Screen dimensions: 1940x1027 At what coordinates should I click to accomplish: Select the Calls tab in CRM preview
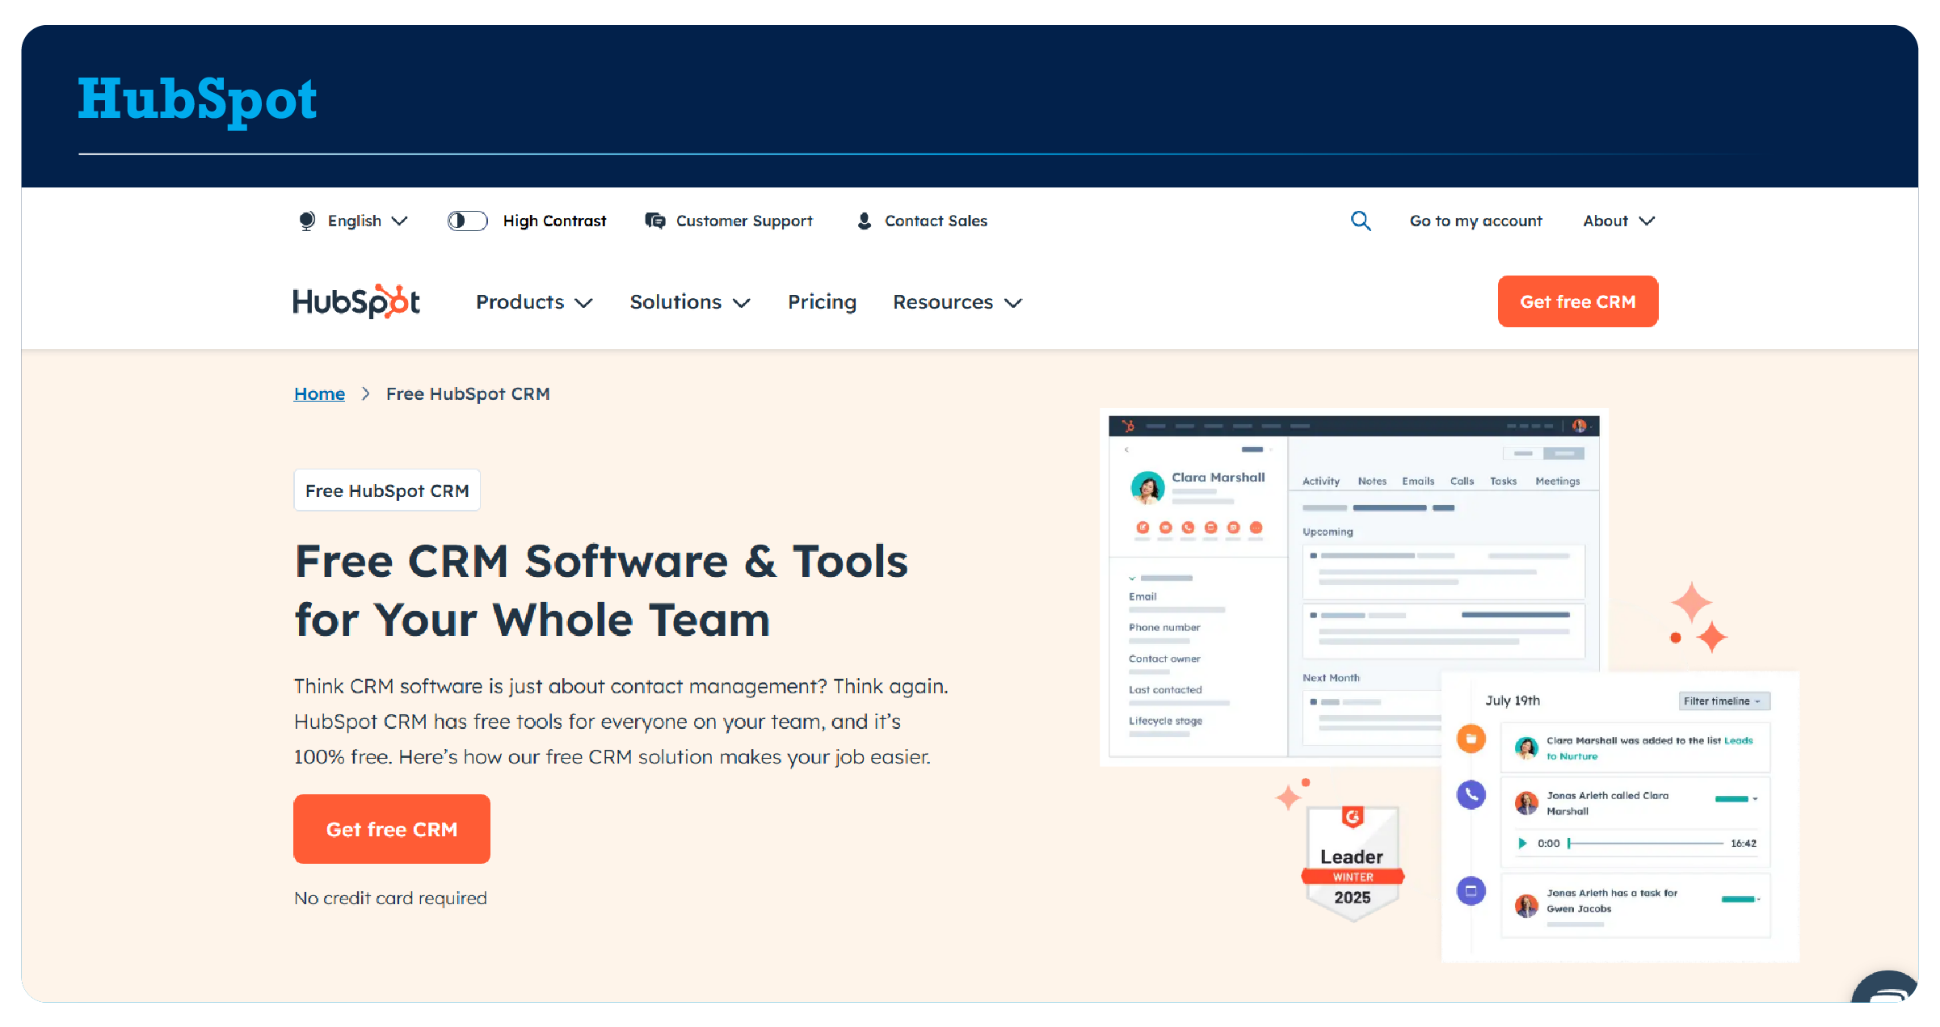(x=1462, y=481)
